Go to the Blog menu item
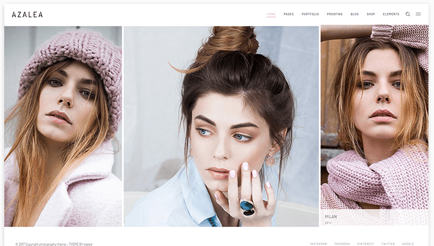This screenshot has width=434, height=246. pyautogui.click(x=355, y=14)
